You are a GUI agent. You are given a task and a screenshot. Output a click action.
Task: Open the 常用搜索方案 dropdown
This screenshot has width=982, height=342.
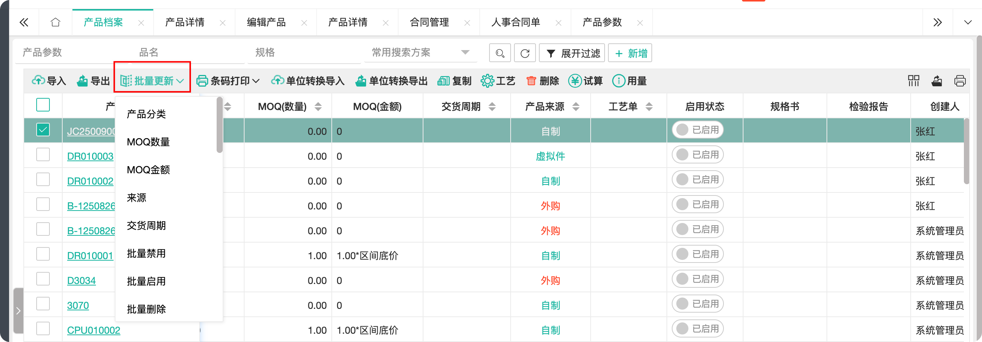coord(420,52)
